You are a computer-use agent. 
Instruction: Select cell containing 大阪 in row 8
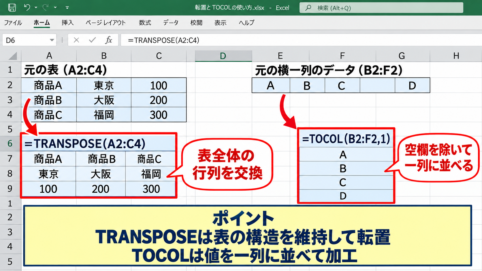(101, 174)
